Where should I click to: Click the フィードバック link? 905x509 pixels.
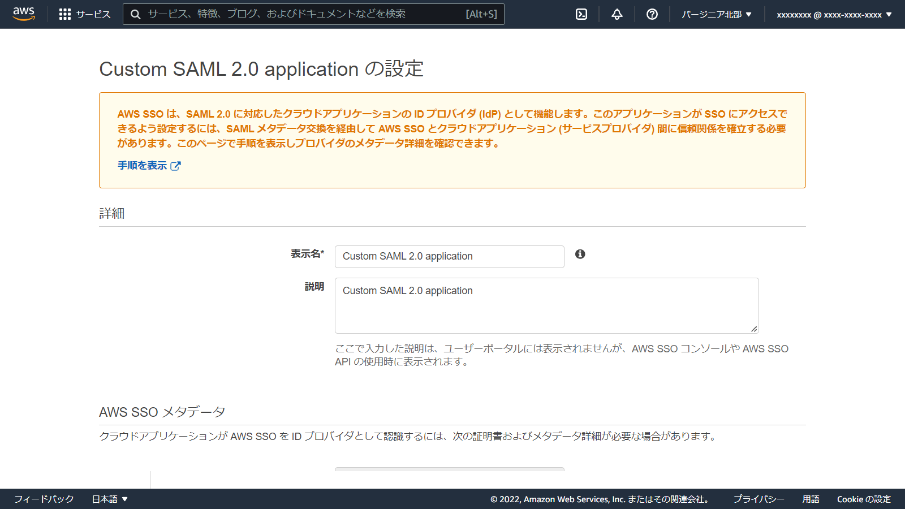44,499
